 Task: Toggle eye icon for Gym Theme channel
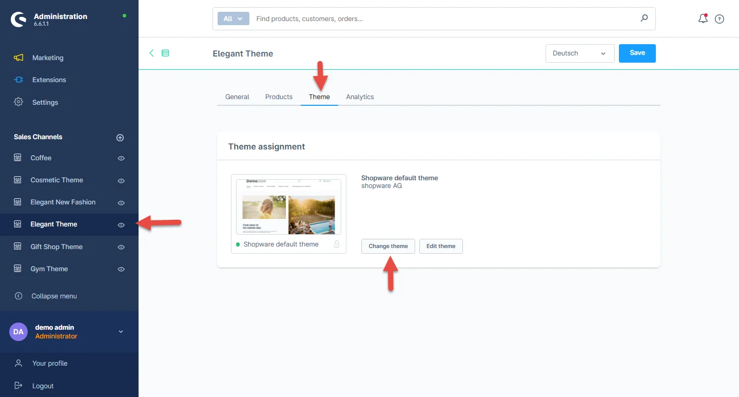121,269
